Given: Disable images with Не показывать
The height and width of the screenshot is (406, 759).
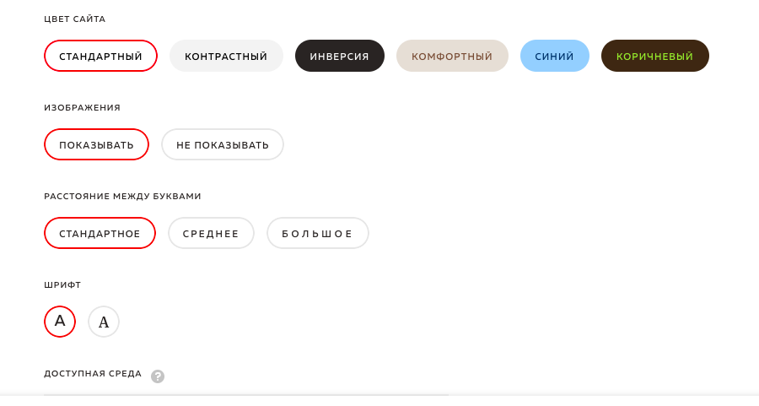Looking at the screenshot, I should [x=223, y=144].
